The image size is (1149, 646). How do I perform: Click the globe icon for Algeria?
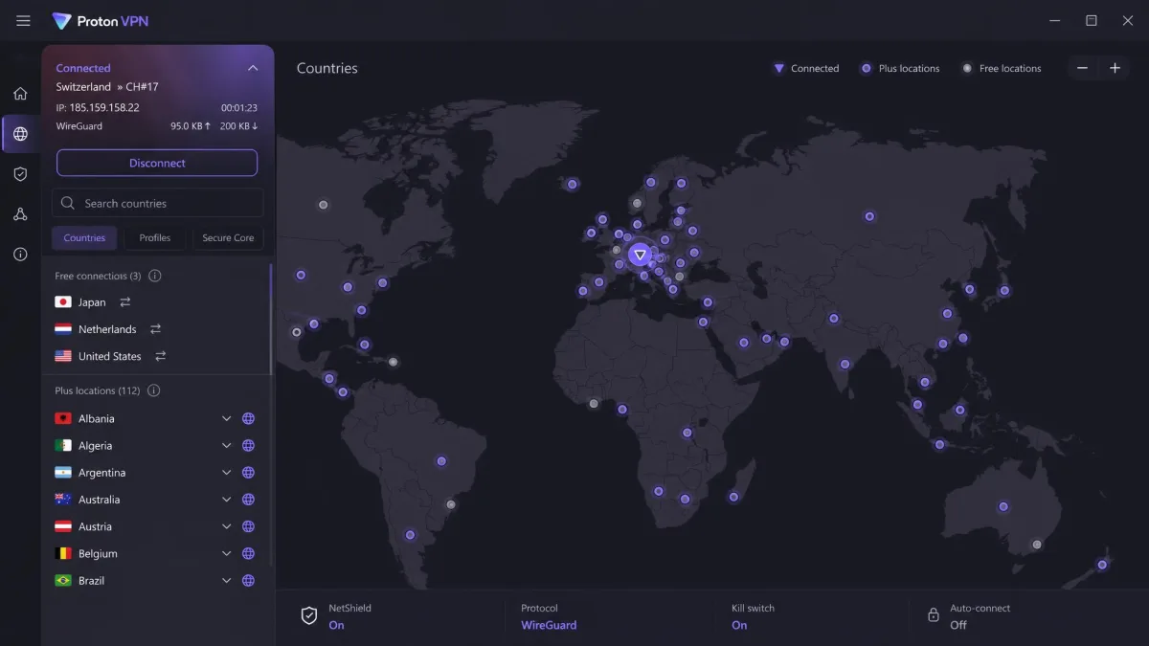(x=248, y=445)
